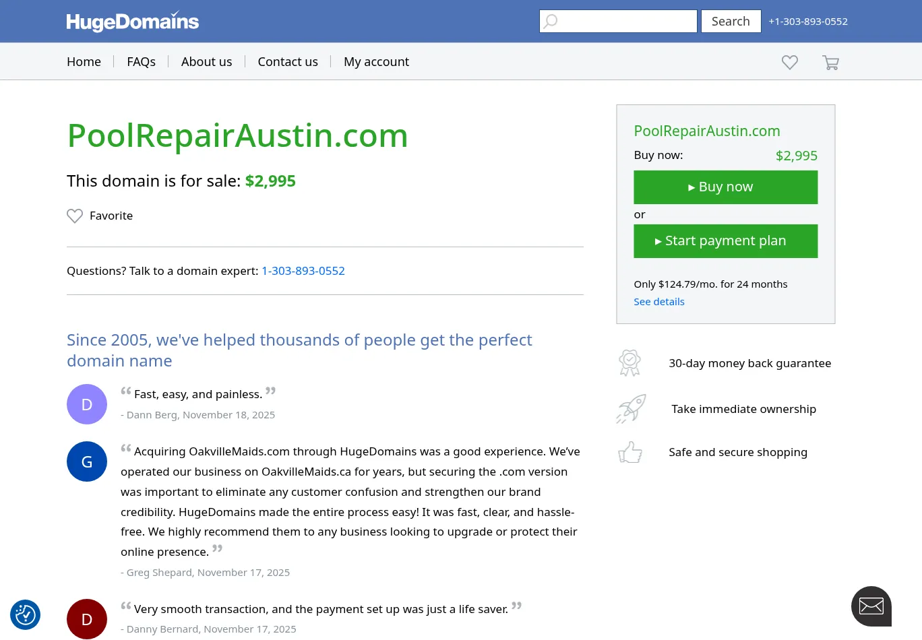This screenshot has width=922, height=640.
Task: Open the wishlist heart icon in navigation
Action: [x=789, y=63]
